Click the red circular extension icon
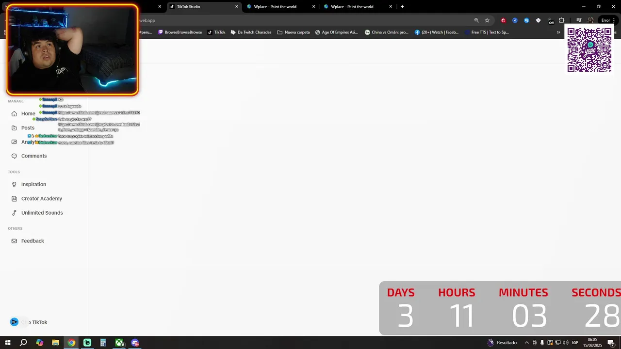The width and height of the screenshot is (621, 349). coord(503,20)
